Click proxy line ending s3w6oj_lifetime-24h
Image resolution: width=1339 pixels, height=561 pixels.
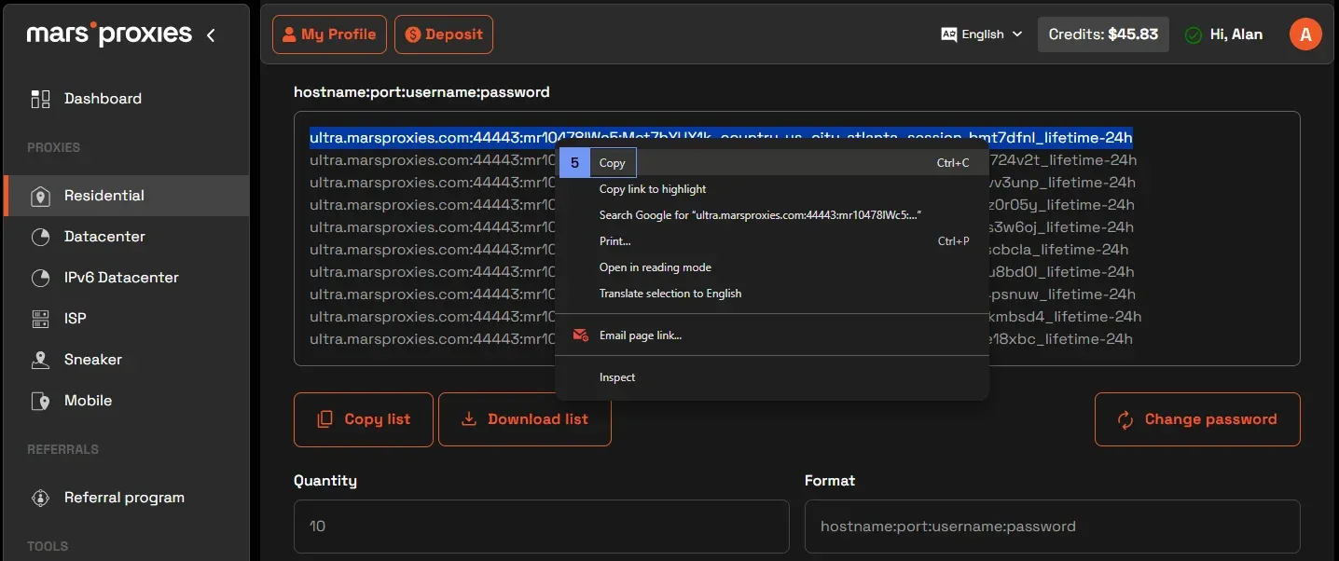point(1061,227)
